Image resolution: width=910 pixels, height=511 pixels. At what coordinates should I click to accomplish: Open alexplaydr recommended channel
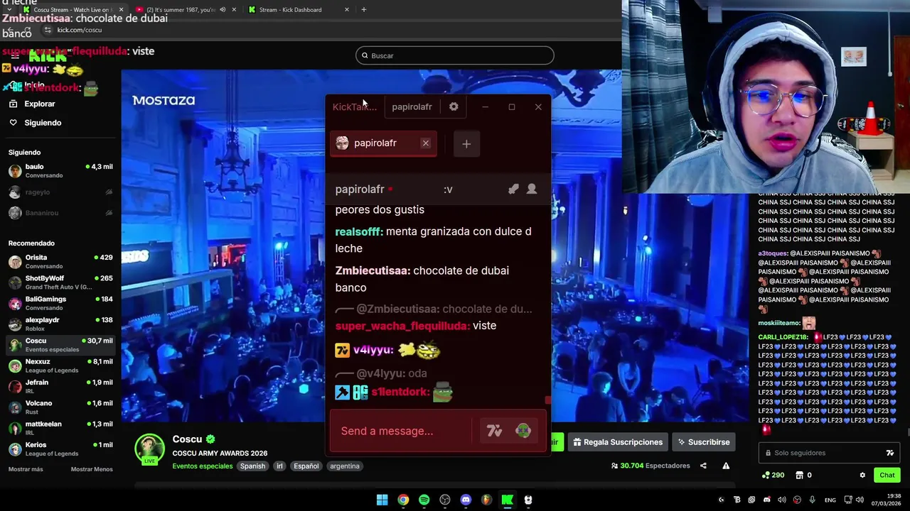(x=60, y=324)
